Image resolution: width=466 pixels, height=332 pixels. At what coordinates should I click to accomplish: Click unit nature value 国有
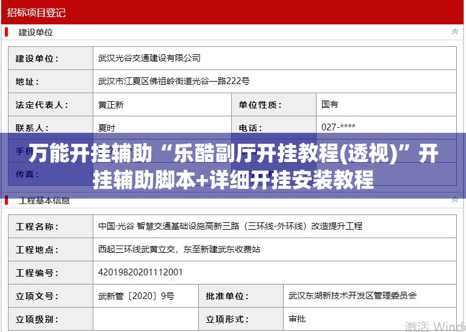pyautogui.click(x=329, y=104)
